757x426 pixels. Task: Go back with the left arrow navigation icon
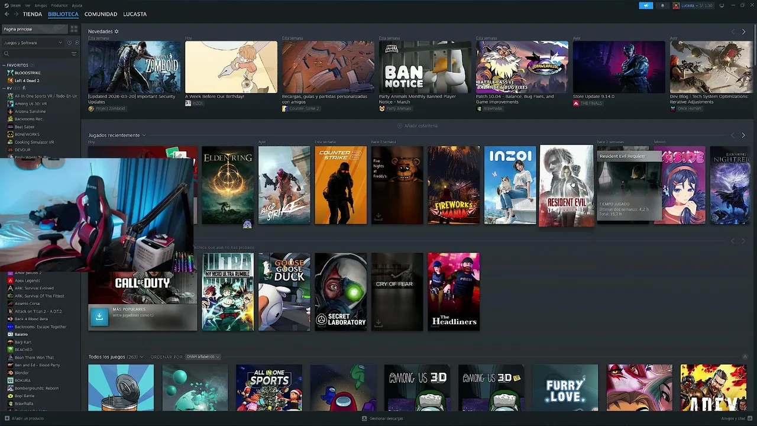7,14
